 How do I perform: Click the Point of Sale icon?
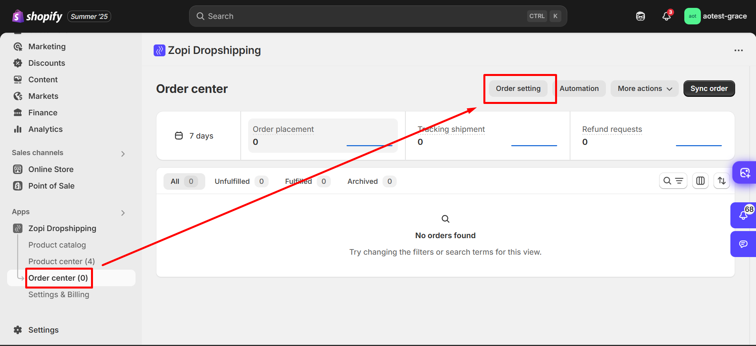18,186
